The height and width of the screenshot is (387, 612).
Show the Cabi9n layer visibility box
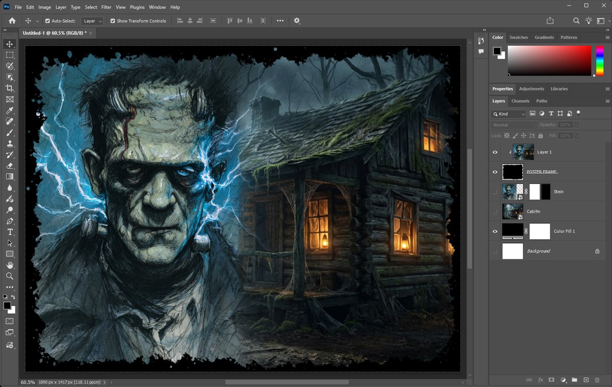pyautogui.click(x=495, y=211)
